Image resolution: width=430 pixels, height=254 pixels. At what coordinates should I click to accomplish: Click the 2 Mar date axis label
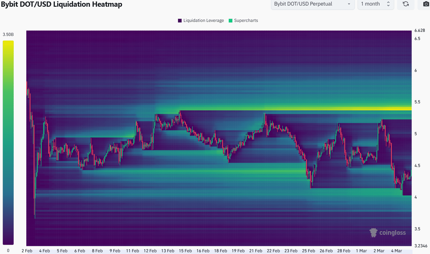(379, 251)
